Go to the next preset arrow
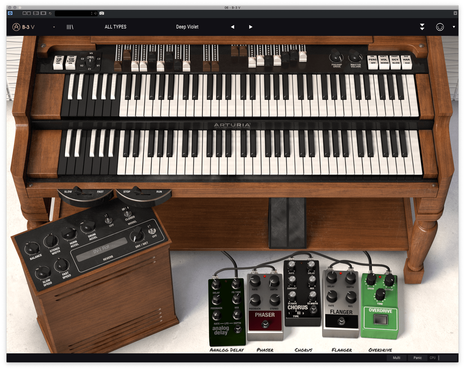This screenshot has width=465, height=370. click(251, 27)
